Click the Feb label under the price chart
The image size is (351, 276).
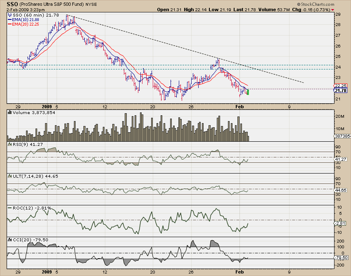coord(240,107)
